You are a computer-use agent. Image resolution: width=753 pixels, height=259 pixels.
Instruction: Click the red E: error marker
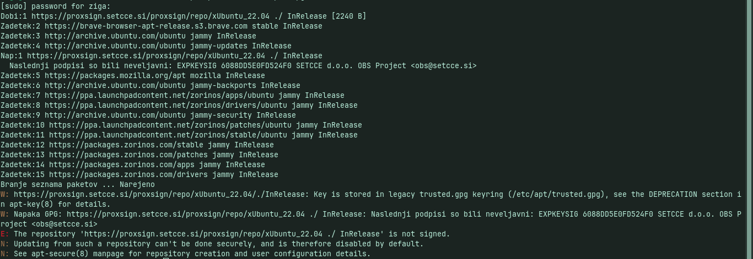(4, 234)
